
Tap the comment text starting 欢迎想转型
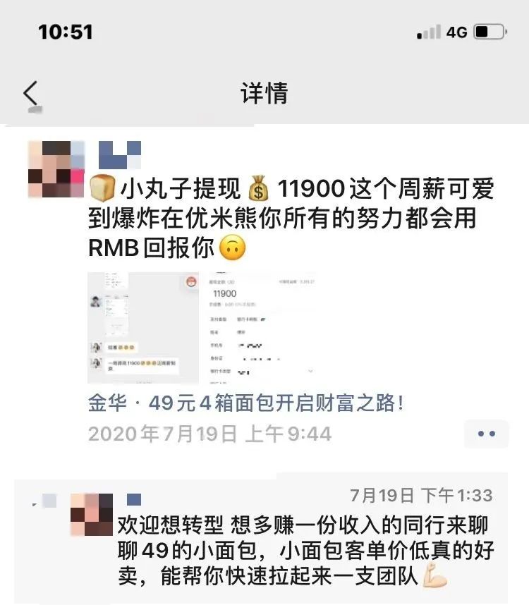click(x=305, y=551)
